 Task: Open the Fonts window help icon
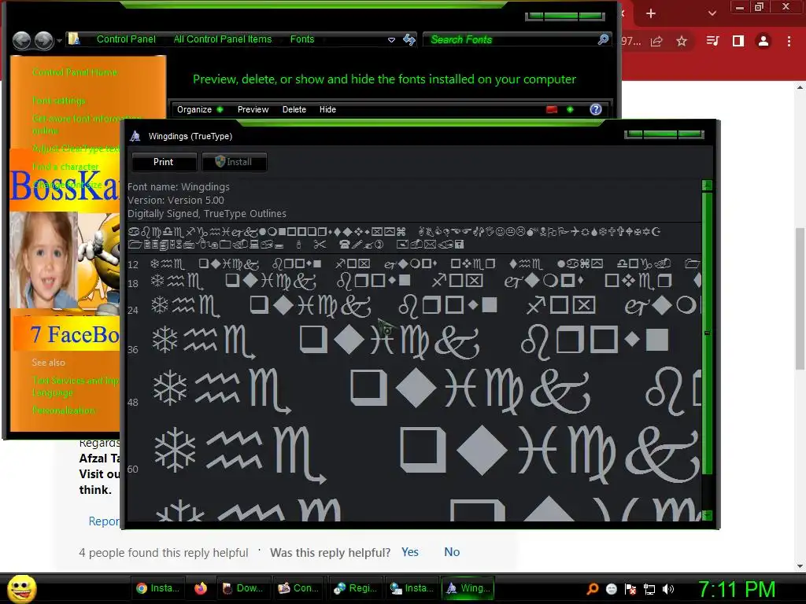(595, 109)
